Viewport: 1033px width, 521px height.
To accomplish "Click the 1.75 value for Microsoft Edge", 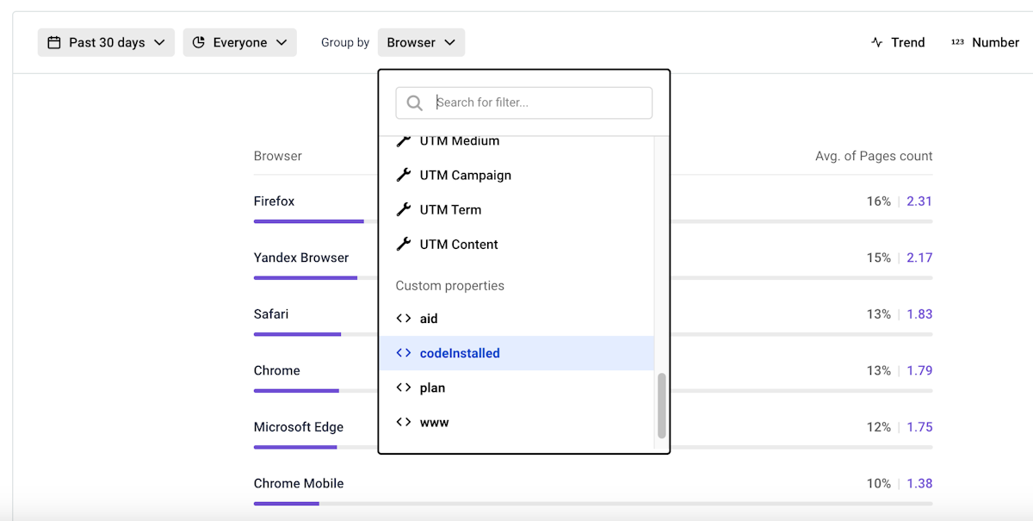I will point(919,427).
